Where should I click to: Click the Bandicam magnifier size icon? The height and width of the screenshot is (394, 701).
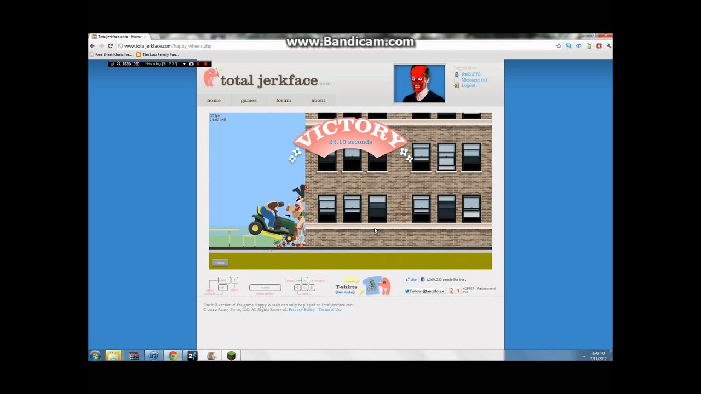pyautogui.click(x=118, y=64)
